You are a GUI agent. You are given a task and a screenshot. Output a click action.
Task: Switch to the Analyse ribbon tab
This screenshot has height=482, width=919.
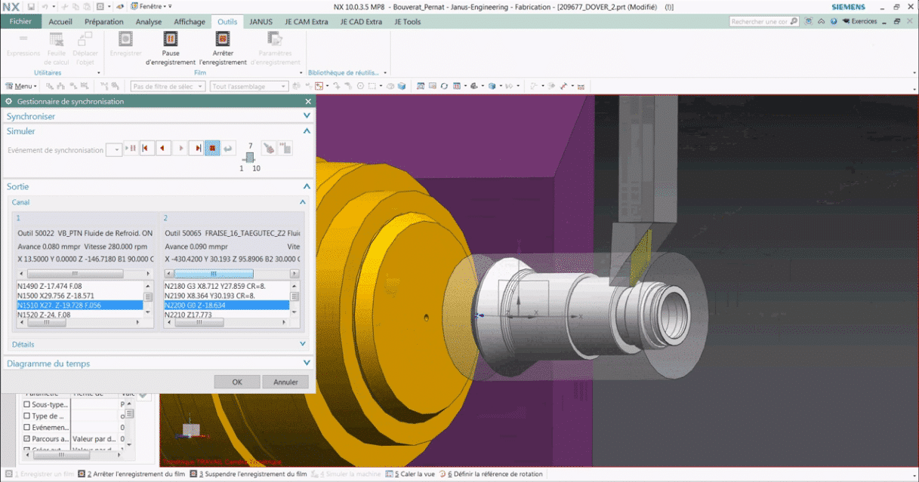coord(149,22)
